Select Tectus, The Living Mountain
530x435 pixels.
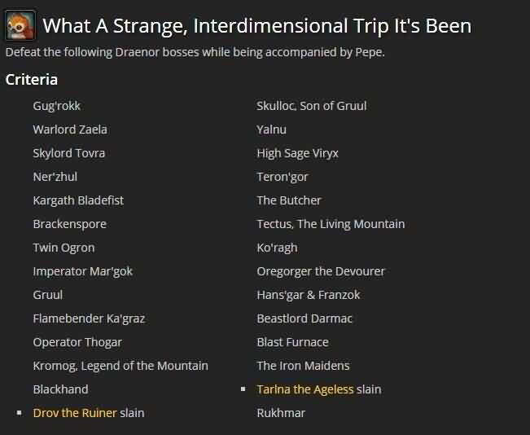[x=331, y=224]
